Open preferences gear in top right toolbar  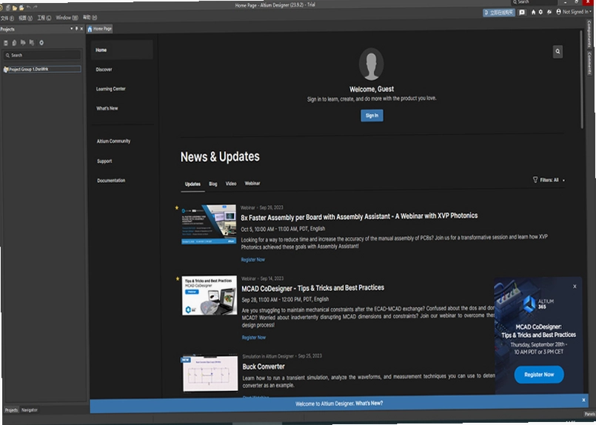coord(541,12)
